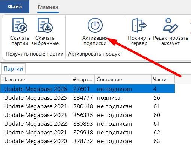The height and width of the screenshot is (148, 191).
Task: Select the Партии tab
Action: pyautogui.click(x=13, y=69)
